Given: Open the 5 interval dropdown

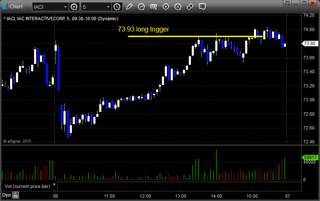Looking at the screenshot, I should click(x=108, y=7).
